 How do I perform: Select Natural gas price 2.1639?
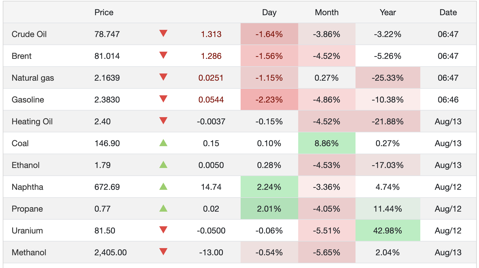pyautogui.click(x=107, y=78)
